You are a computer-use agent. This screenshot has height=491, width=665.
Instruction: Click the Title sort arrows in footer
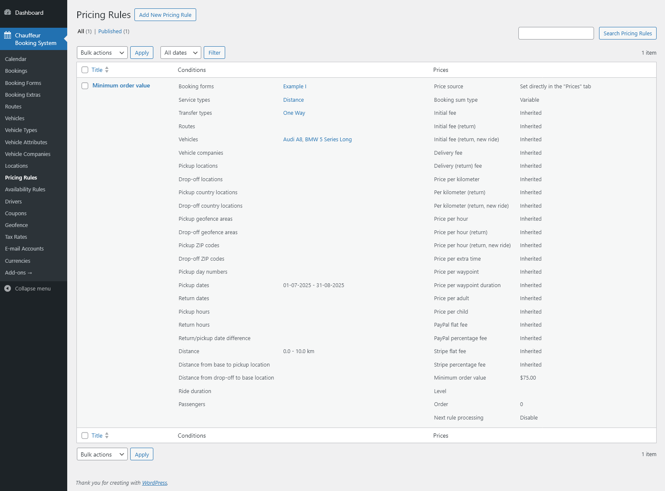107,436
